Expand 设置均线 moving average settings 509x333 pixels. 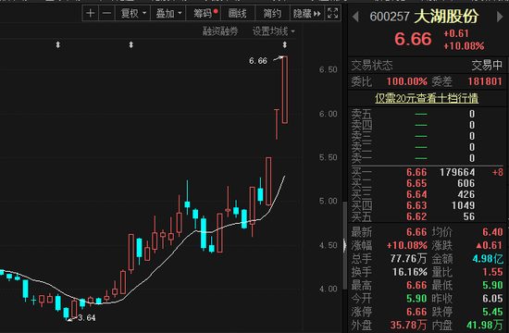pyautogui.click(x=274, y=31)
